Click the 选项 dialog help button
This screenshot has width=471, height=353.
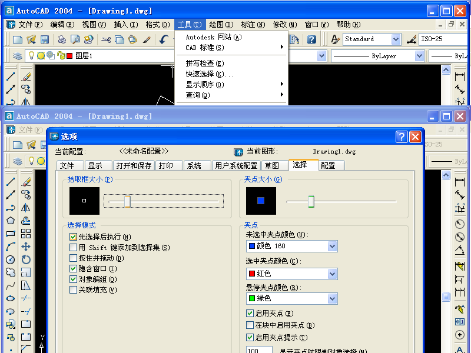click(x=402, y=137)
